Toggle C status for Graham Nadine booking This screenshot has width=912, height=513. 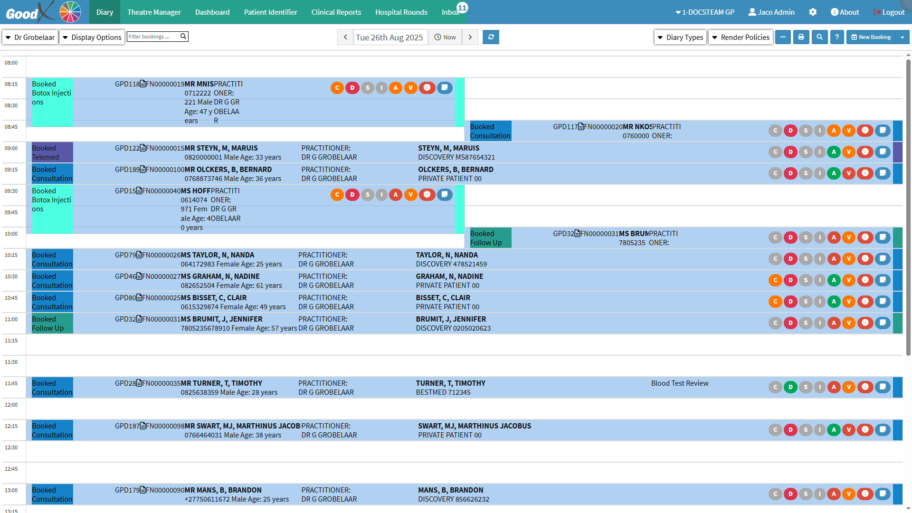point(775,280)
